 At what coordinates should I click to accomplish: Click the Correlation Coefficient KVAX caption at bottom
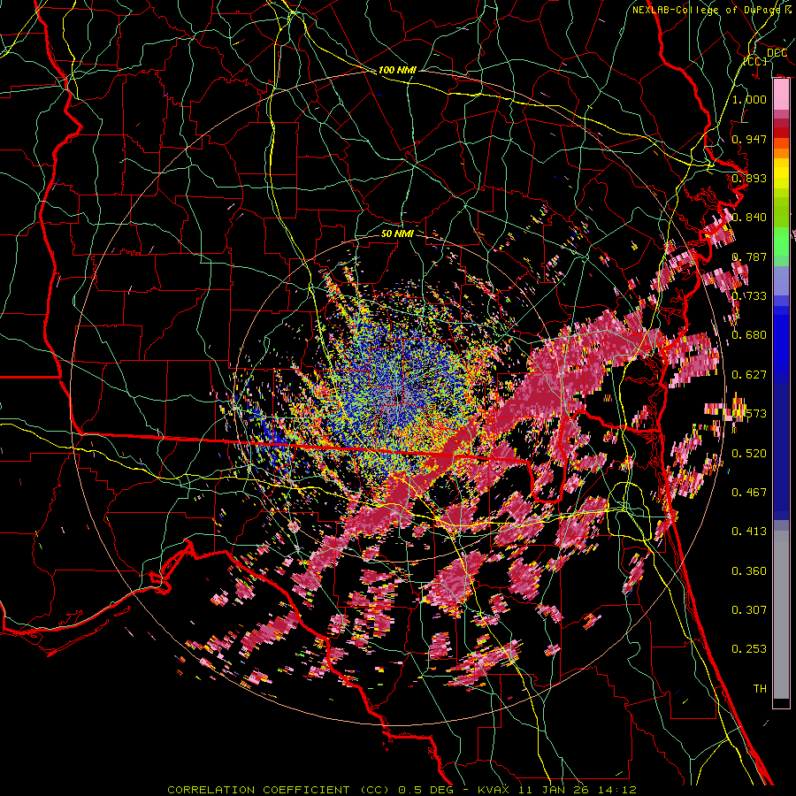pyautogui.click(x=402, y=790)
